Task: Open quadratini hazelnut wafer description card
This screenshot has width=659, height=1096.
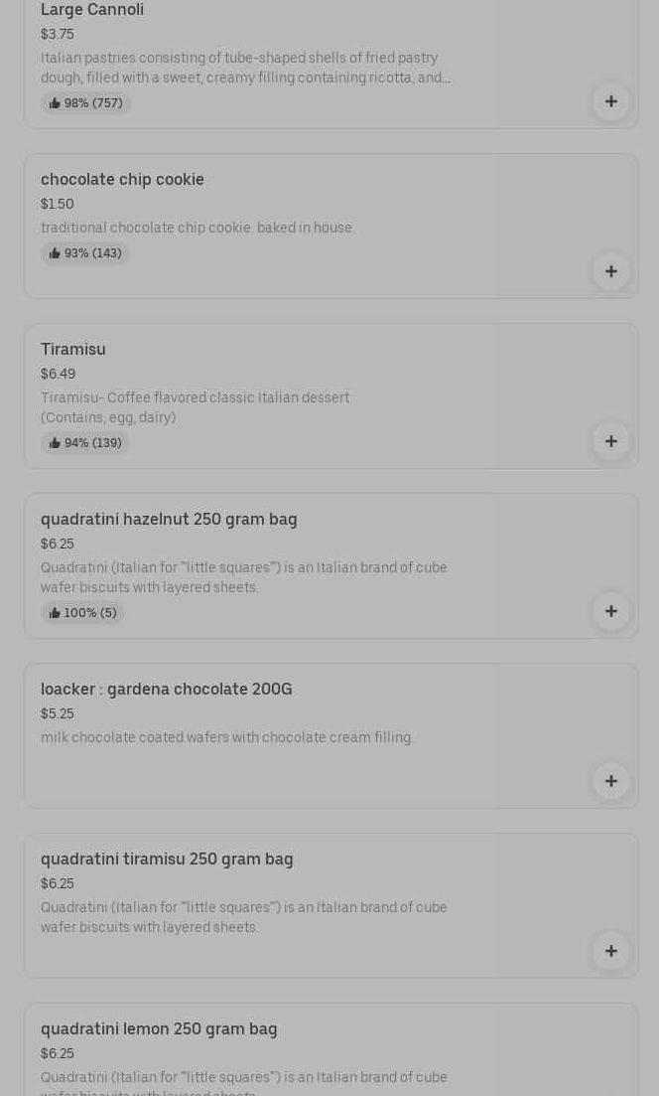Action: (x=243, y=577)
